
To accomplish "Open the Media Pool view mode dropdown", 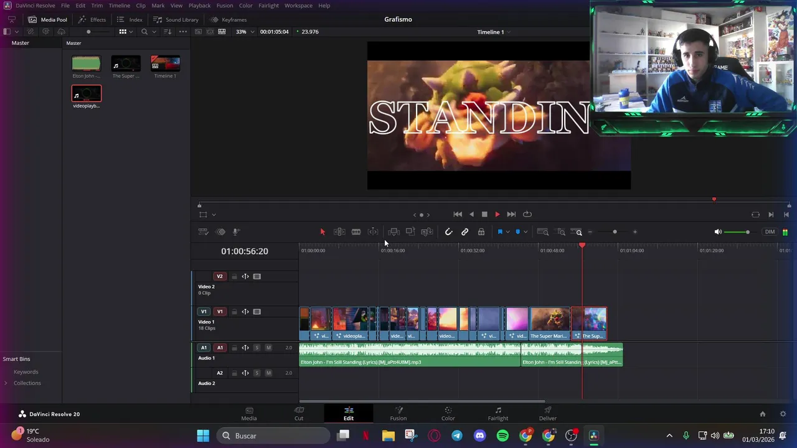I will (x=126, y=32).
